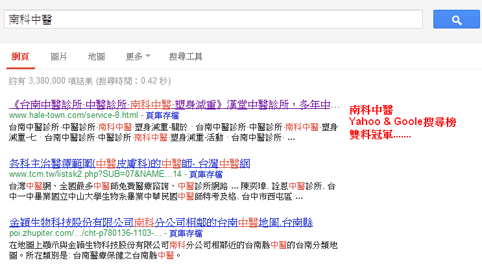Open the 金穎生物科技 台南中醫地圖 result
Image resolution: width=482 pixels, height=265 pixels.
click(161, 223)
